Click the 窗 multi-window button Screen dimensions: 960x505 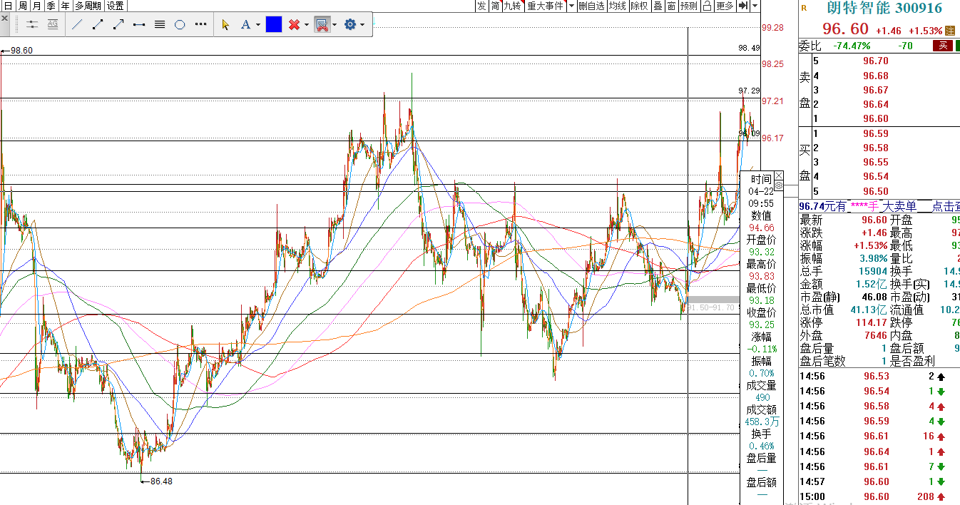coord(671,6)
